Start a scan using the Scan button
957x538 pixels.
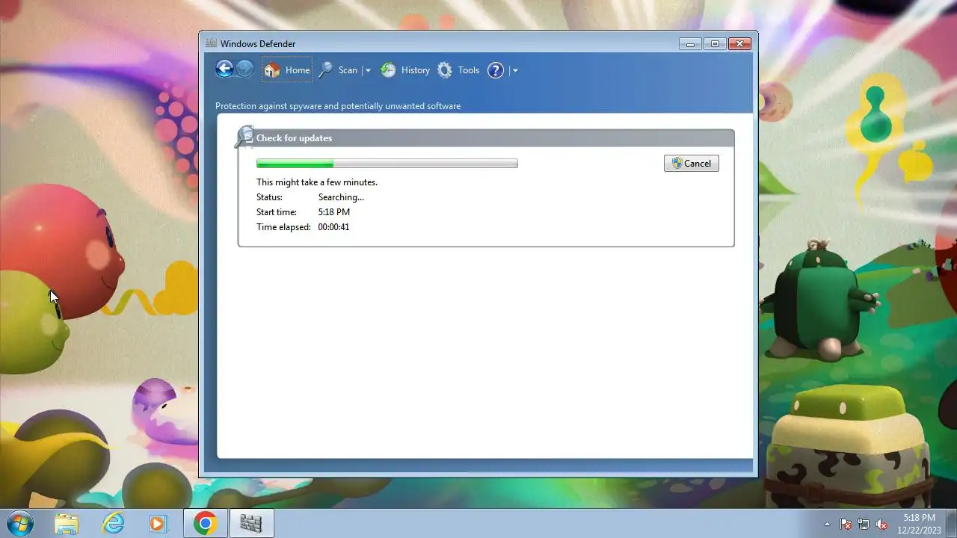click(338, 70)
